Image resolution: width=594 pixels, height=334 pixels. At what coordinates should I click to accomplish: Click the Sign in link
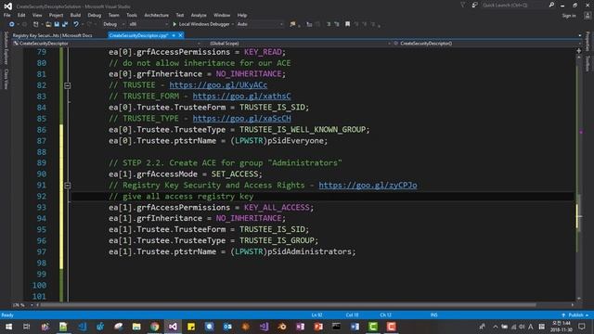click(x=569, y=16)
